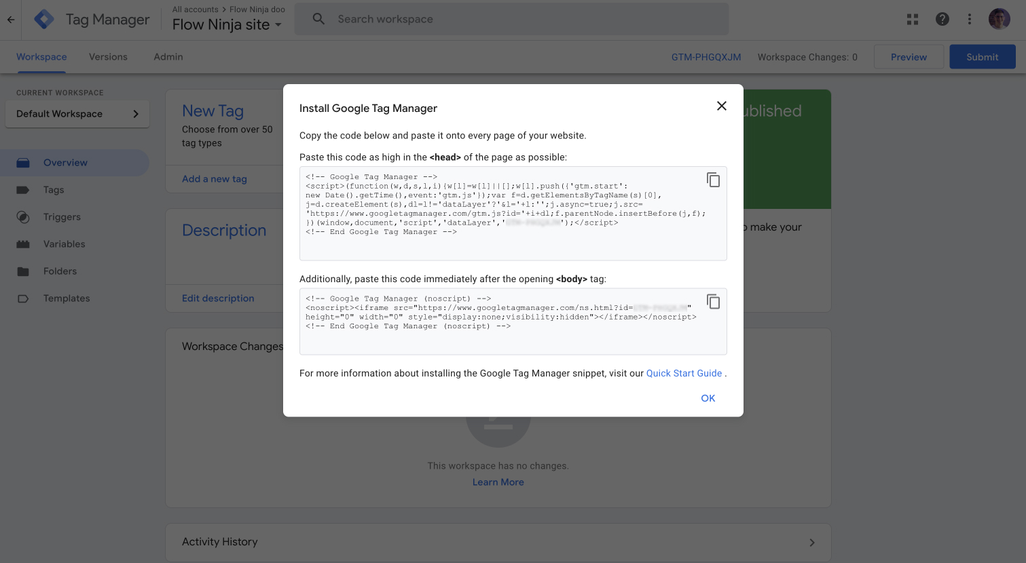The height and width of the screenshot is (563, 1026).
Task: Click the search magnifier icon
Action: point(318,19)
